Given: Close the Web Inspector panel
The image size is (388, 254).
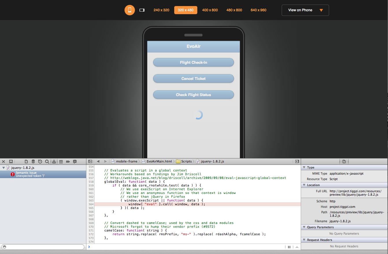Looking at the screenshot, I should [x=3, y=162].
